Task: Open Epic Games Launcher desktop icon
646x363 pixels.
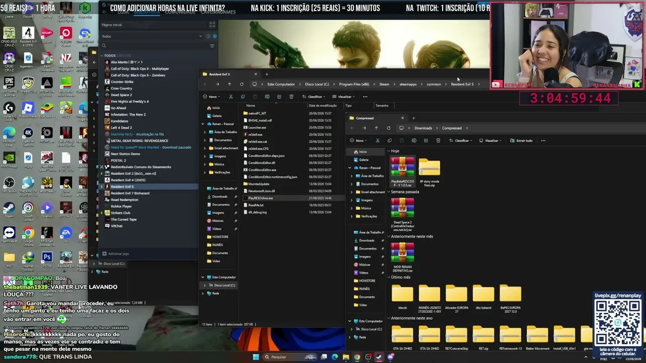Action: pos(9,85)
